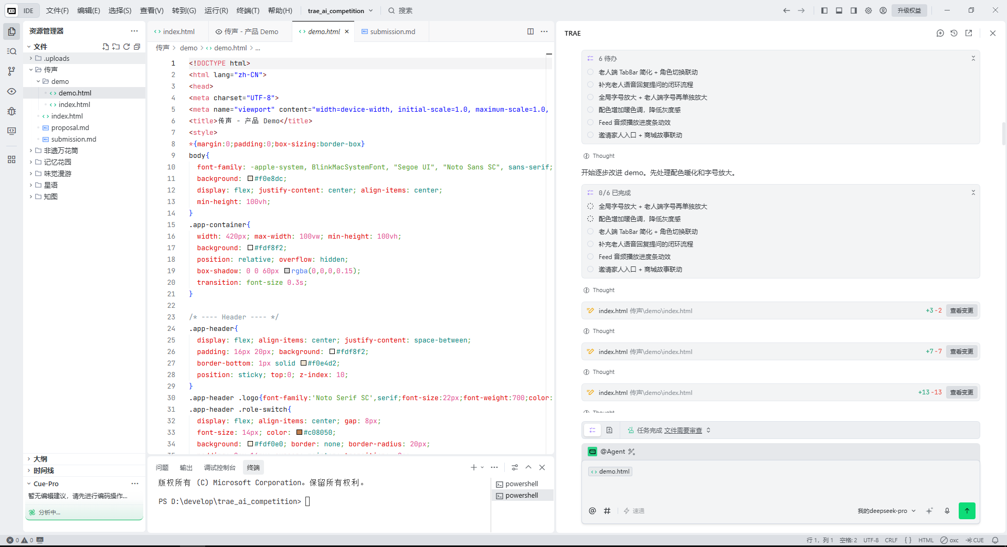Screen dimensions: 1007x547
Task: Open the trae_ai_competition project dropdown
Action: click(x=340, y=10)
